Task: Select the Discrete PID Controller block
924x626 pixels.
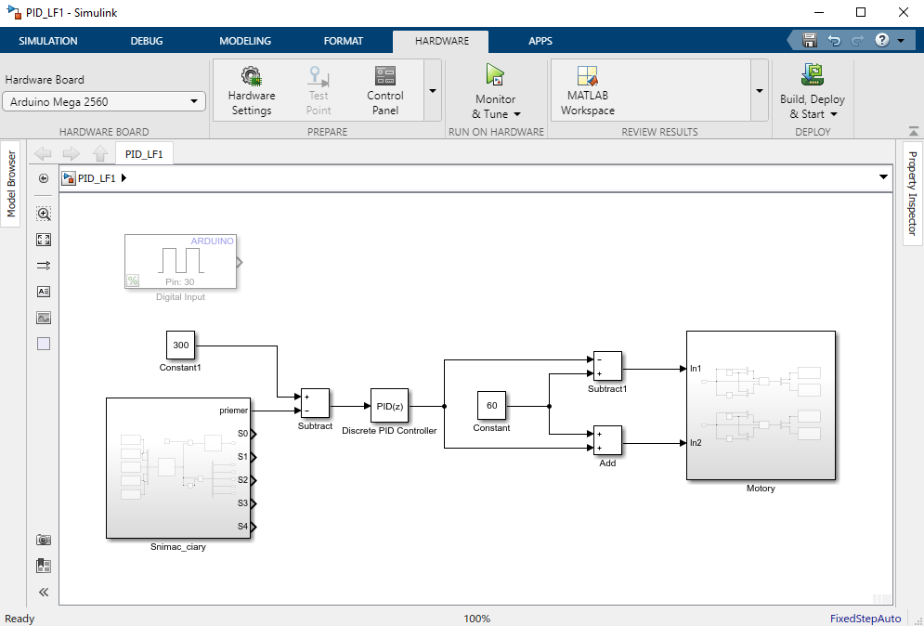Action: pos(389,406)
